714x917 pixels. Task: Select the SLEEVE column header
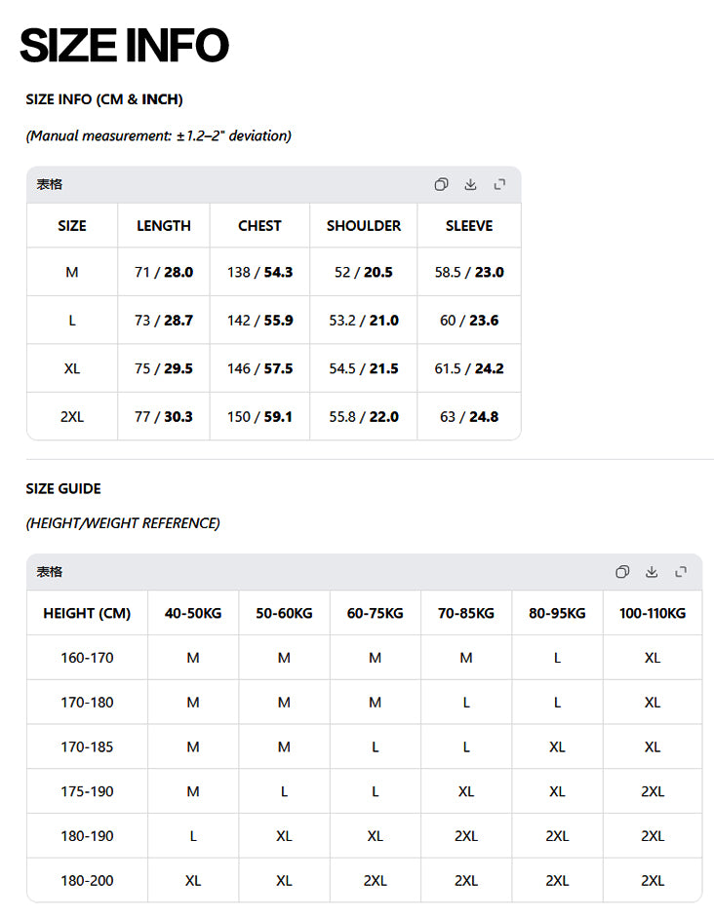[469, 225]
